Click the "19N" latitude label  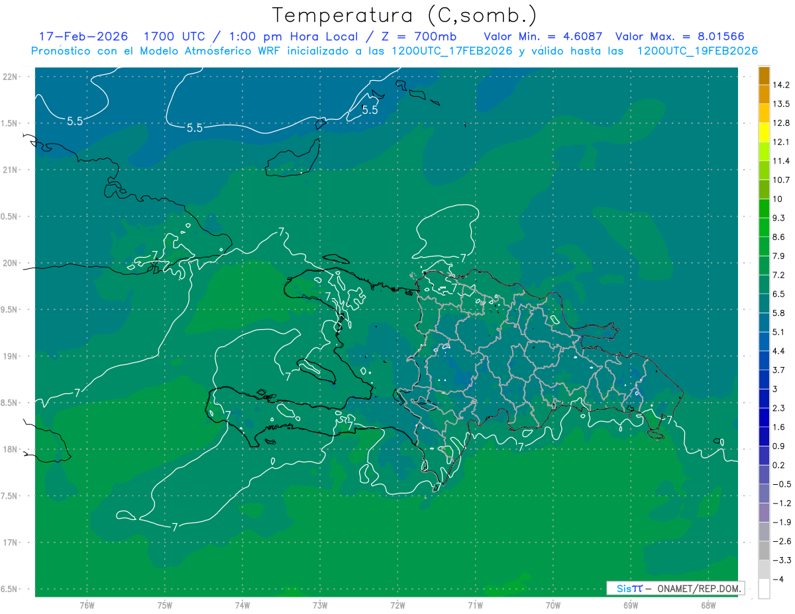9,356
